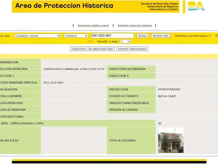Click the 'IMAGEN COMPLEMENTARIA' label
This screenshot has height=164, width=218.
coord(129,103)
